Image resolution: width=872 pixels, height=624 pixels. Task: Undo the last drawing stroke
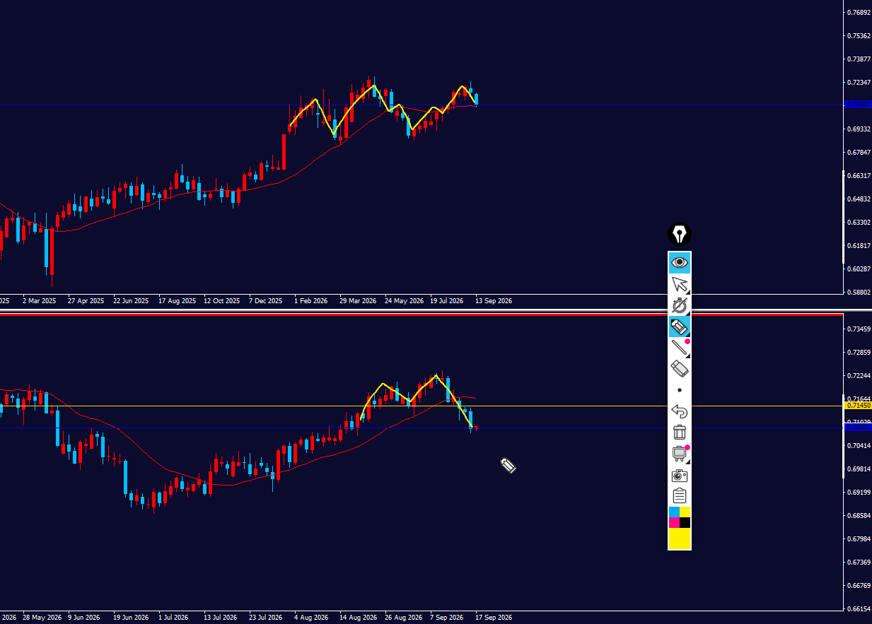(679, 411)
